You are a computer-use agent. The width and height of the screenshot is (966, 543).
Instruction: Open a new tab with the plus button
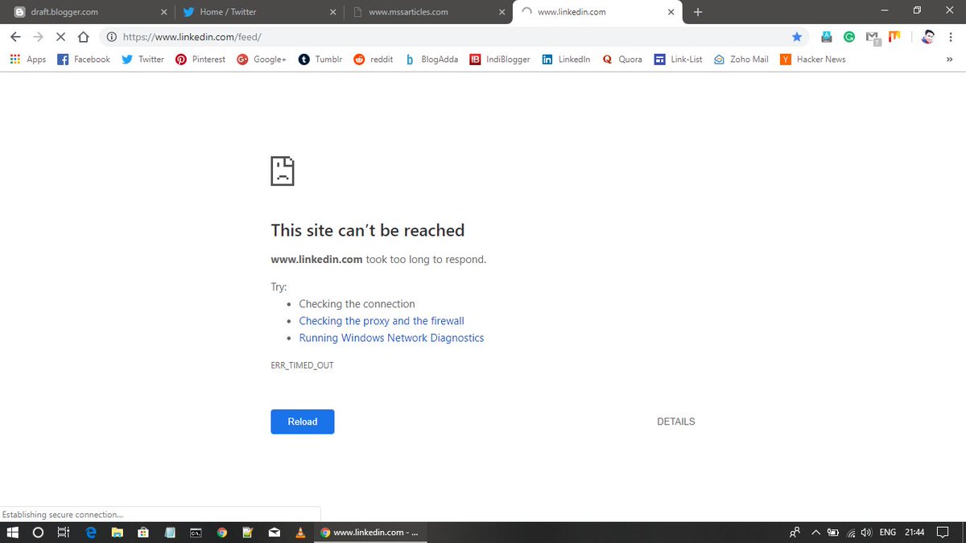coord(698,12)
